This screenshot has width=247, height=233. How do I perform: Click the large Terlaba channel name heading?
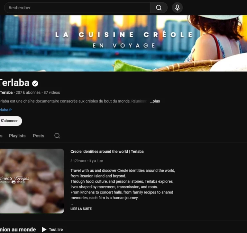(x=14, y=83)
